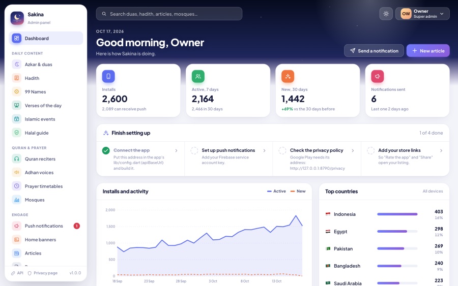Click the Indonesia flag icon

pos(328,214)
